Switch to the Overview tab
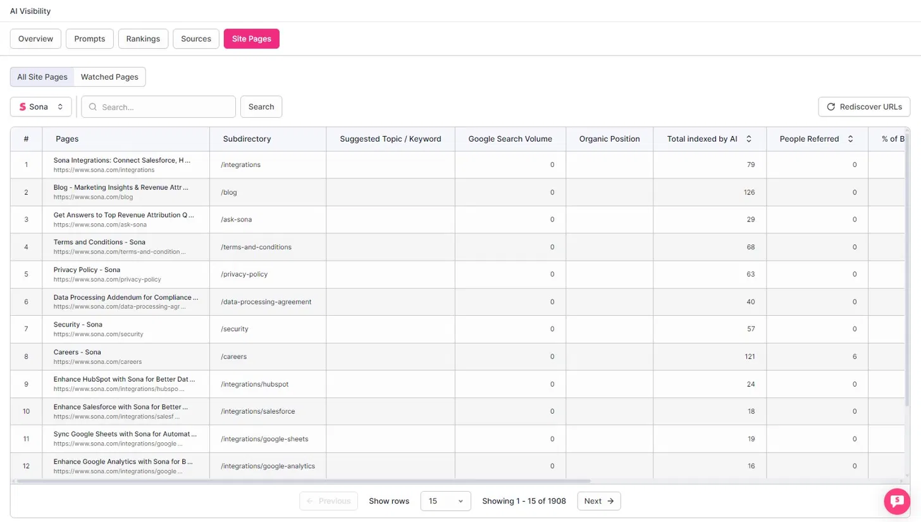Viewport: 921px width, 522px height. coord(35,39)
